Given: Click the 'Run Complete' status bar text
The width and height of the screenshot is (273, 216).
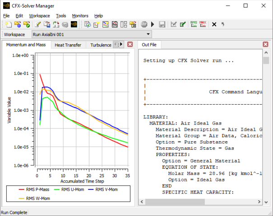Looking at the screenshot, I should click(x=14, y=212).
